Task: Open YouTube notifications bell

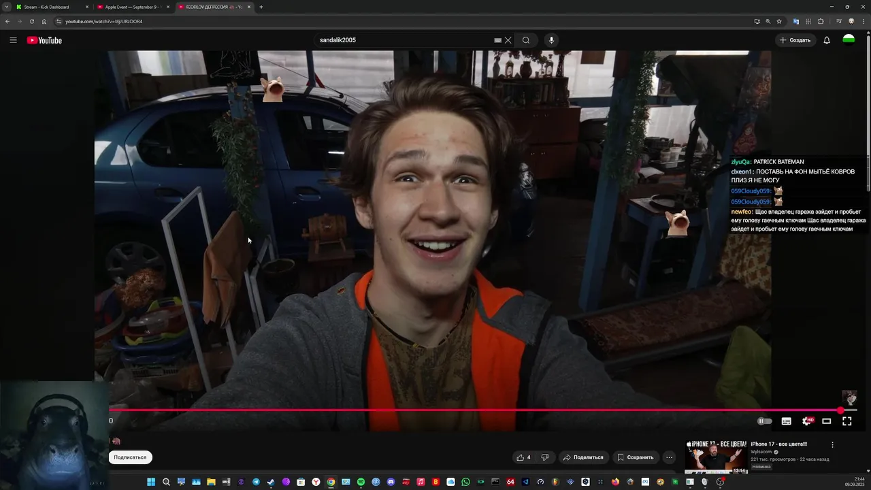Action: click(827, 40)
